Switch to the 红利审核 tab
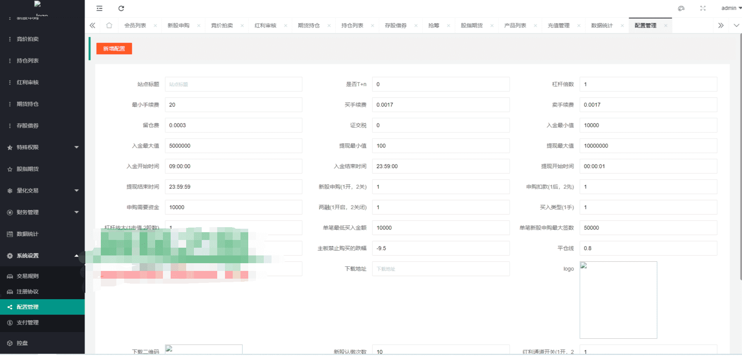The image size is (742, 358). tap(266, 26)
